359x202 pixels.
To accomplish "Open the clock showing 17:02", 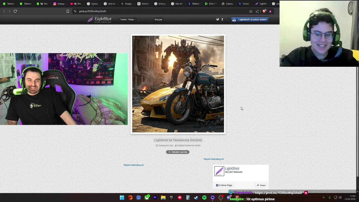I will tap(350, 198).
